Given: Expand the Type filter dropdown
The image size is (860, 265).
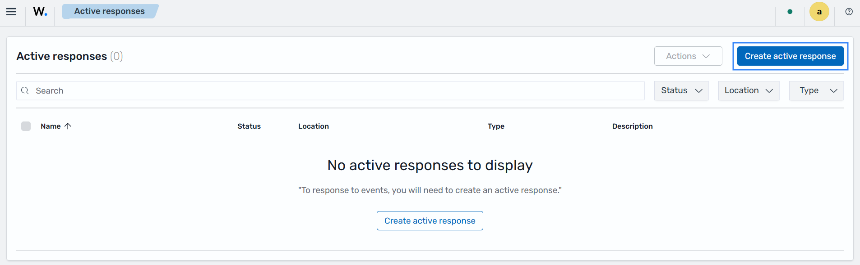Looking at the screenshot, I should coord(816,91).
